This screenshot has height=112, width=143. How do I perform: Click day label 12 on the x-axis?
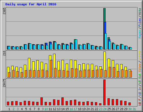tap(54, 109)
